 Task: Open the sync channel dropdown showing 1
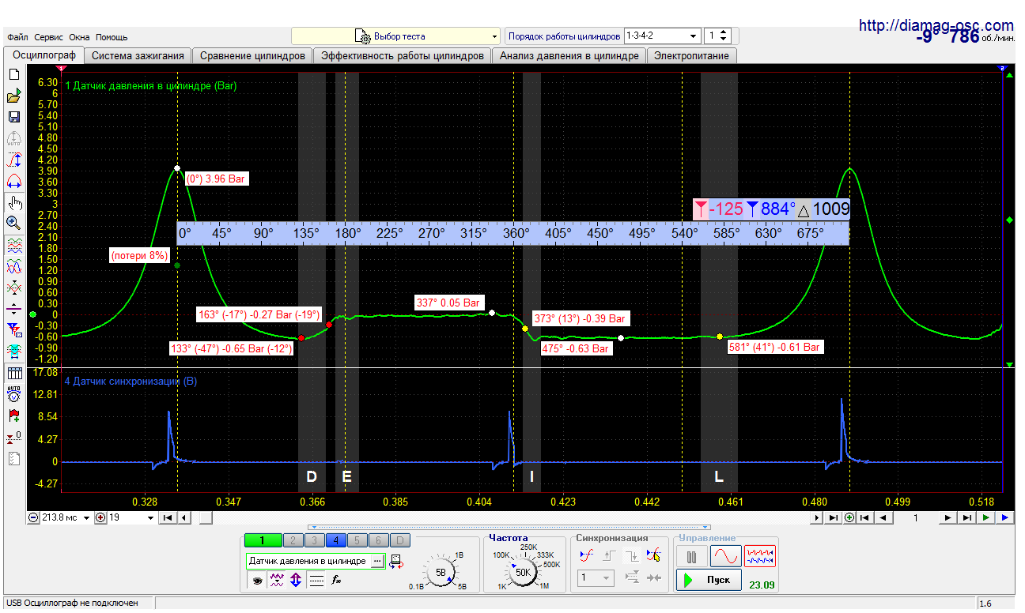(596, 577)
